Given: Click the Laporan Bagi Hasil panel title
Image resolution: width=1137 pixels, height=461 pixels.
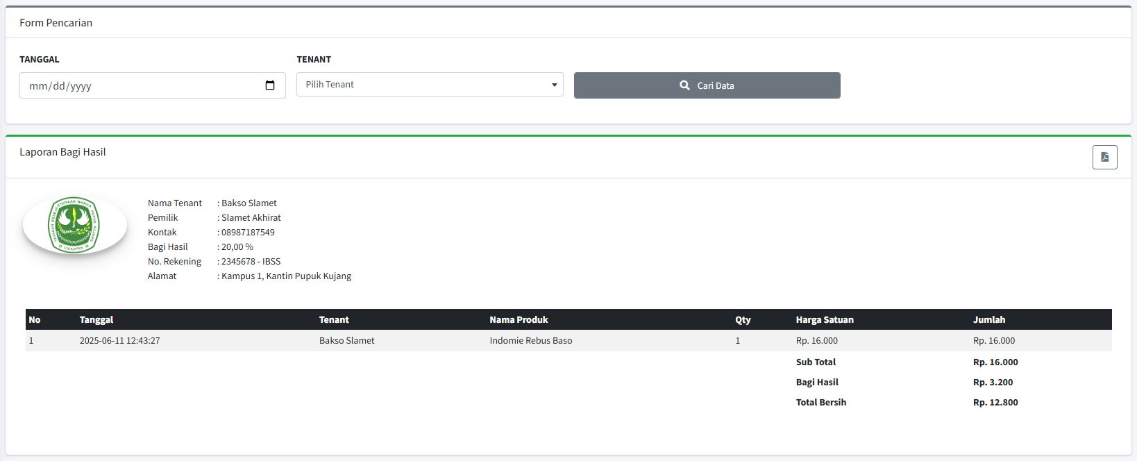Looking at the screenshot, I should pos(62,152).
